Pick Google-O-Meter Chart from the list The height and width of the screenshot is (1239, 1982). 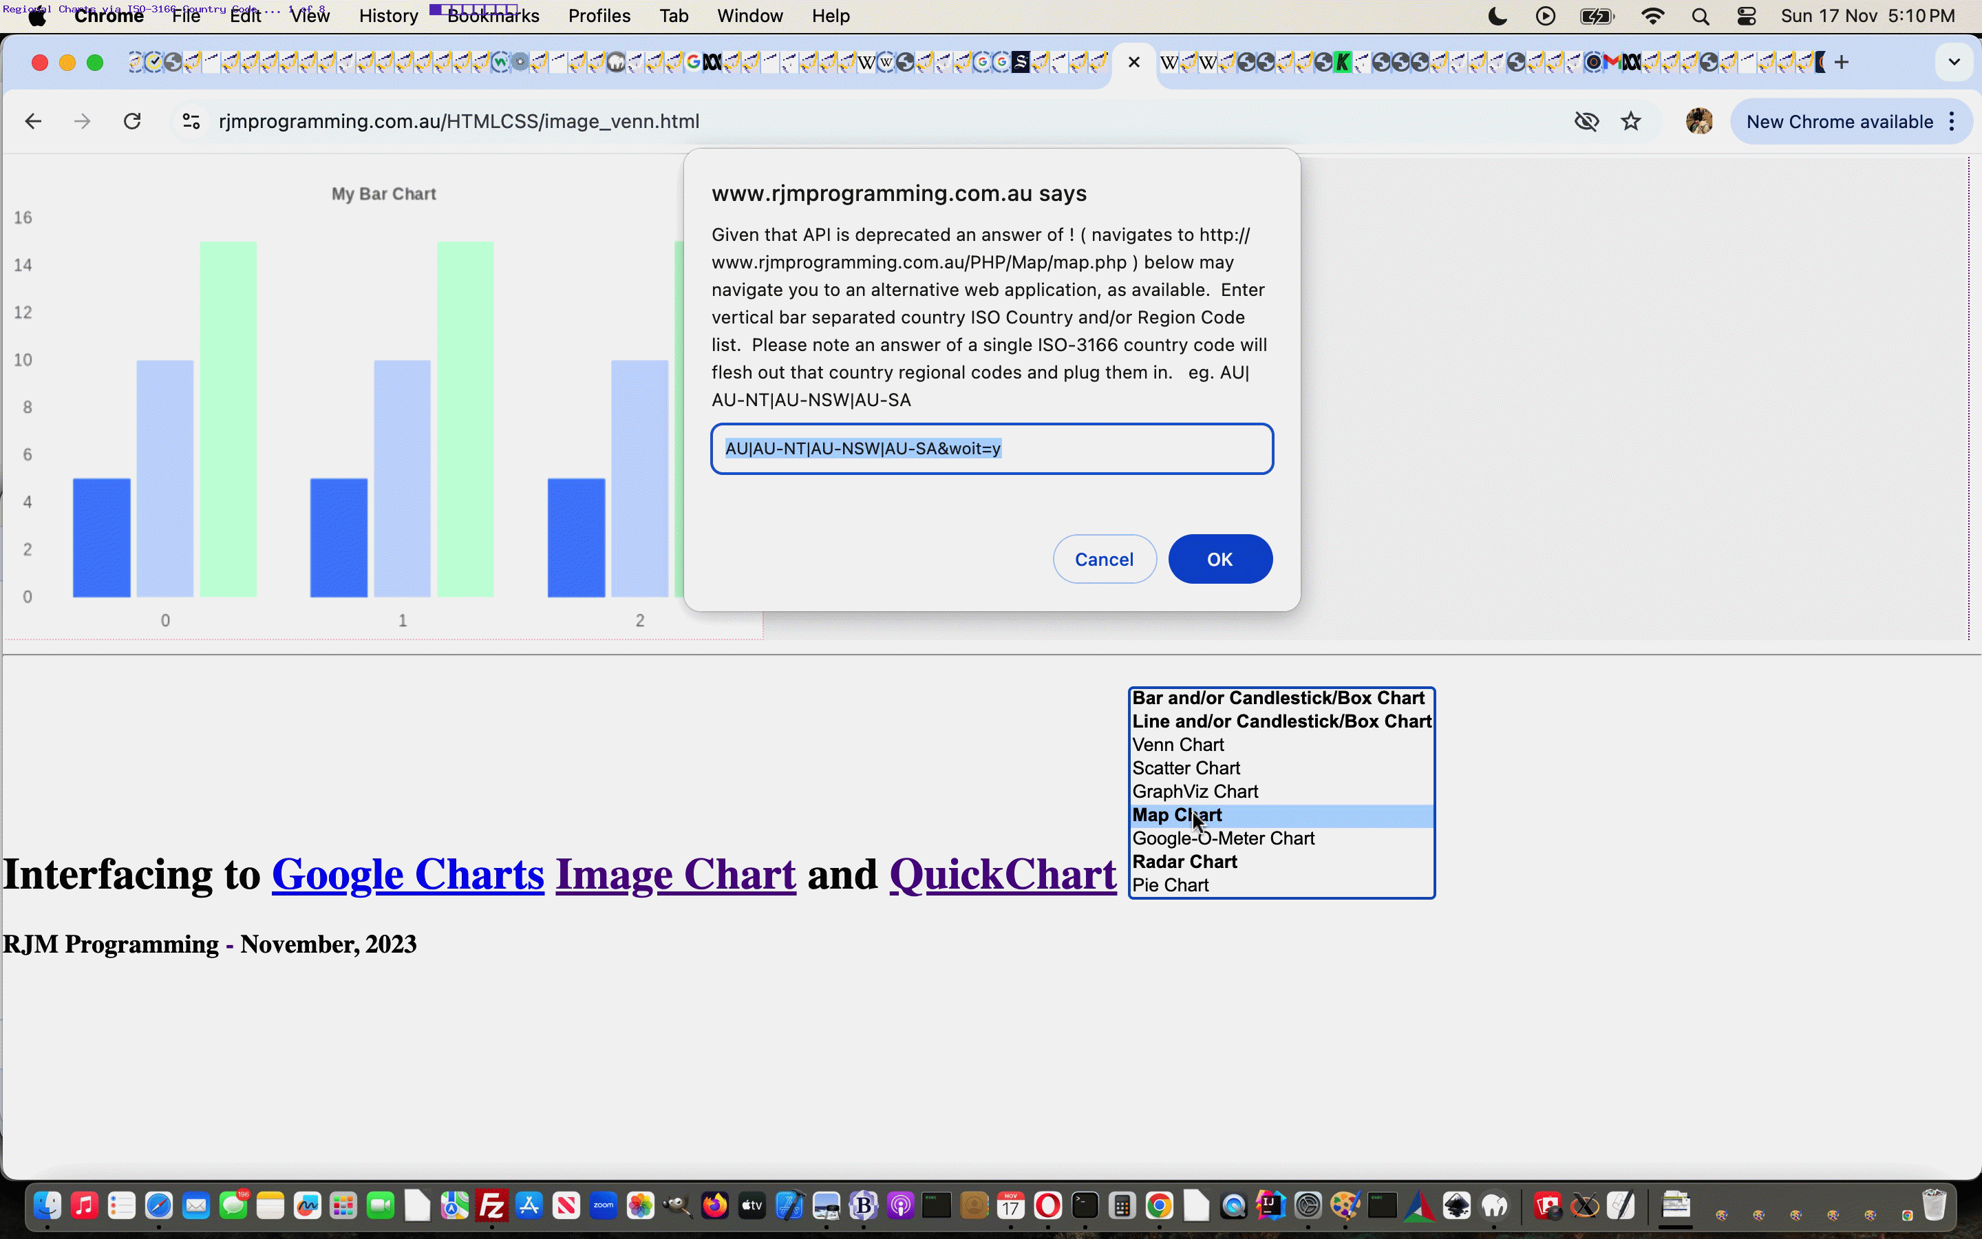click(1281, 838)
